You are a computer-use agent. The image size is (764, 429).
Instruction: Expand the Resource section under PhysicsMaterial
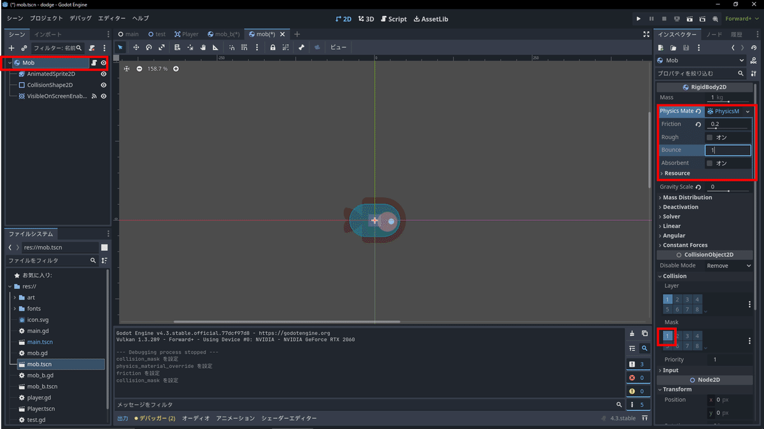676,173
